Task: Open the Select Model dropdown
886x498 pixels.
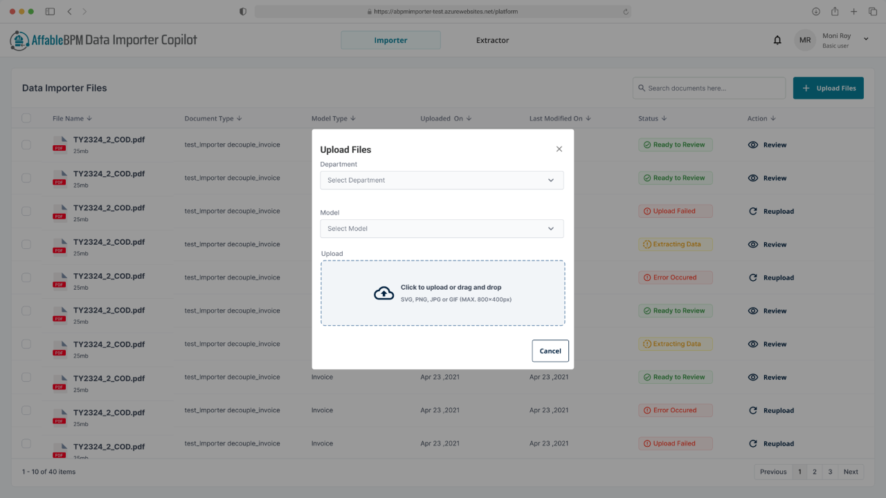Action: [x=442, y=228]
